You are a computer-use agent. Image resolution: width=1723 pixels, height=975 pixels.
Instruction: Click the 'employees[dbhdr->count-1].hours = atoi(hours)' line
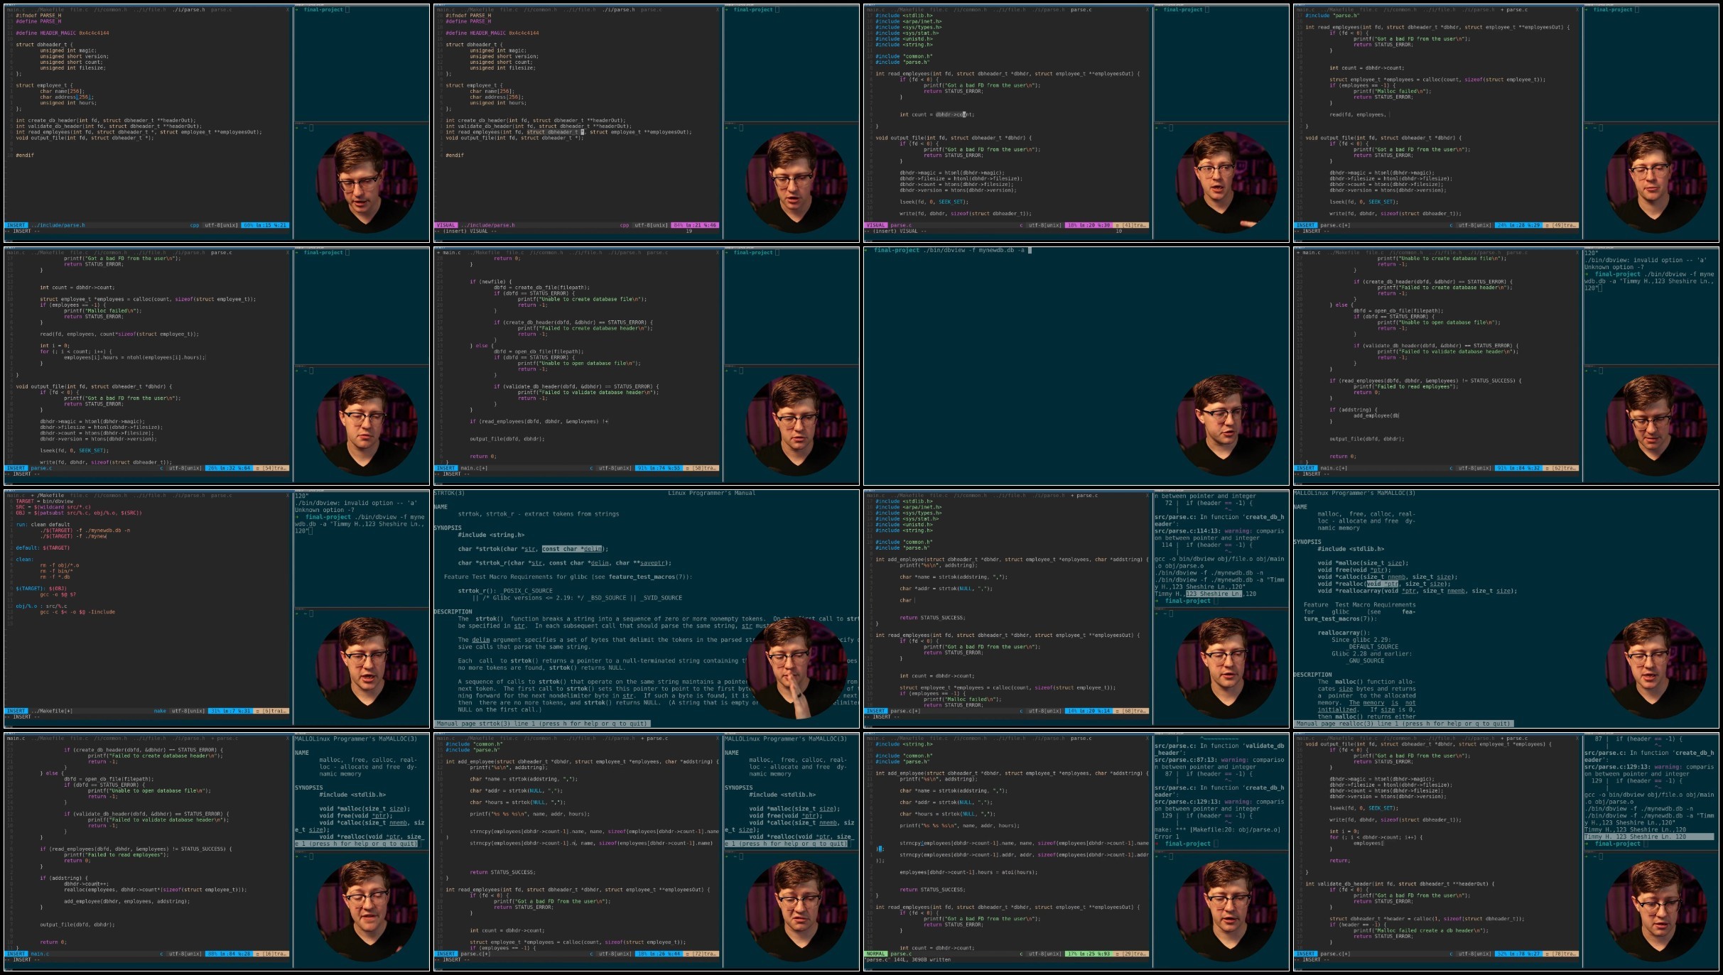click(968, 872)
